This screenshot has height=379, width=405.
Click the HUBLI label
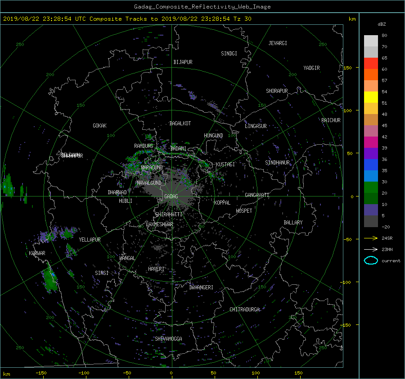click(125, 201)
